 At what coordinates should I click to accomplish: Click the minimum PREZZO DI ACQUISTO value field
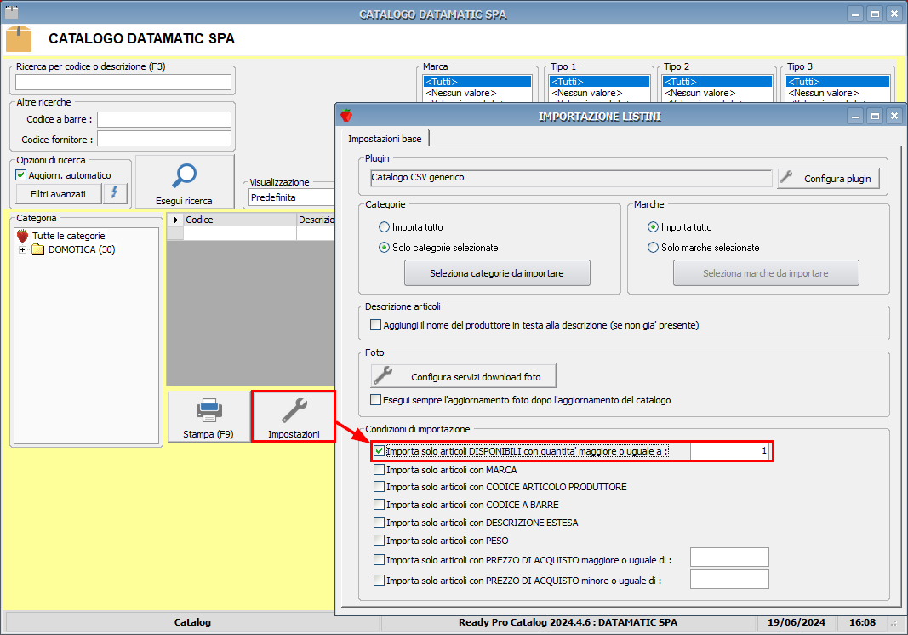click(729, 558)
